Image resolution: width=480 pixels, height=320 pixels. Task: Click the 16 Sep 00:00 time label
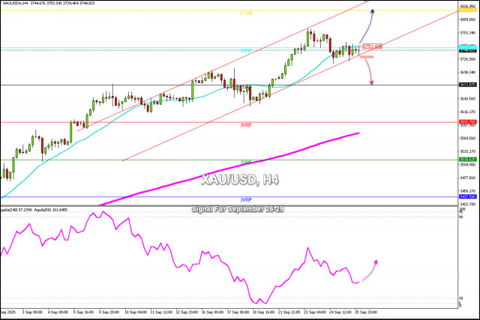(x=212, y=312)
